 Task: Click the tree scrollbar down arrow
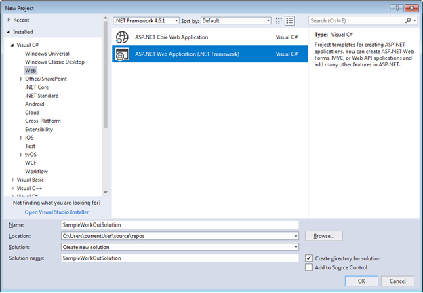pyautogui.click(x=106, y=193)
